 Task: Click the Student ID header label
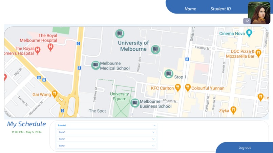pyautogui.click(x=220, y=9)
